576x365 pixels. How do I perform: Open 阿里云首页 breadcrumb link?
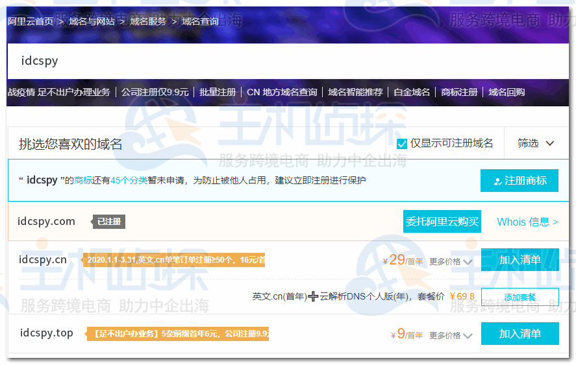coord(31,21)
